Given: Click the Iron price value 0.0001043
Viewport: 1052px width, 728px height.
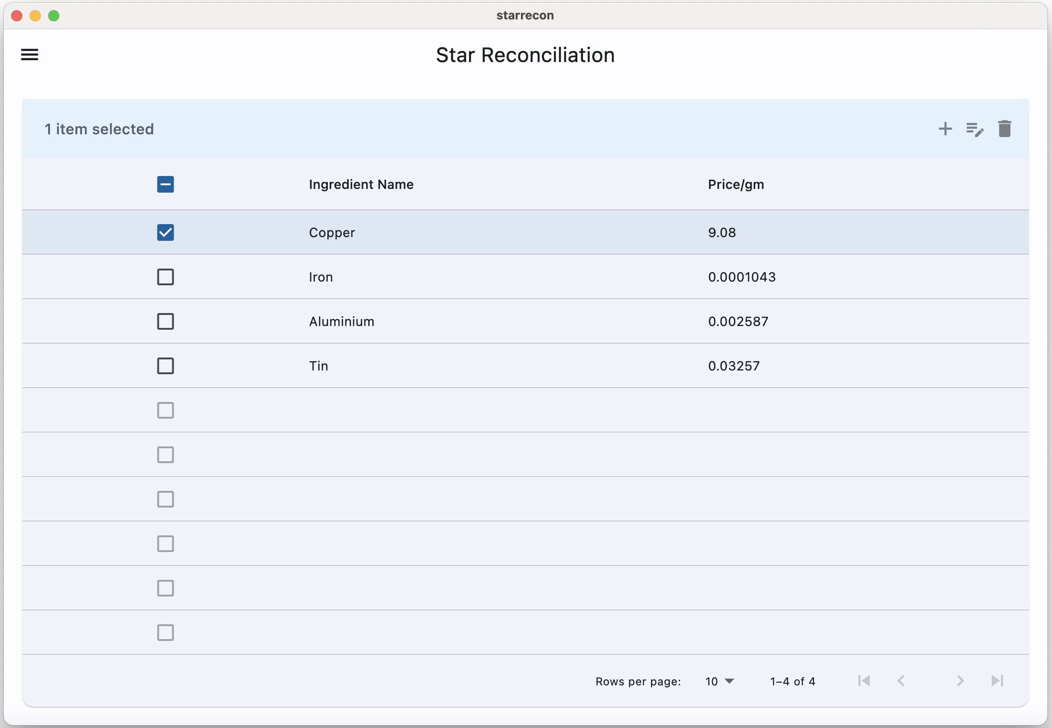Looking at the screenshot, I should pyautogui.click(x=741, y=277).
